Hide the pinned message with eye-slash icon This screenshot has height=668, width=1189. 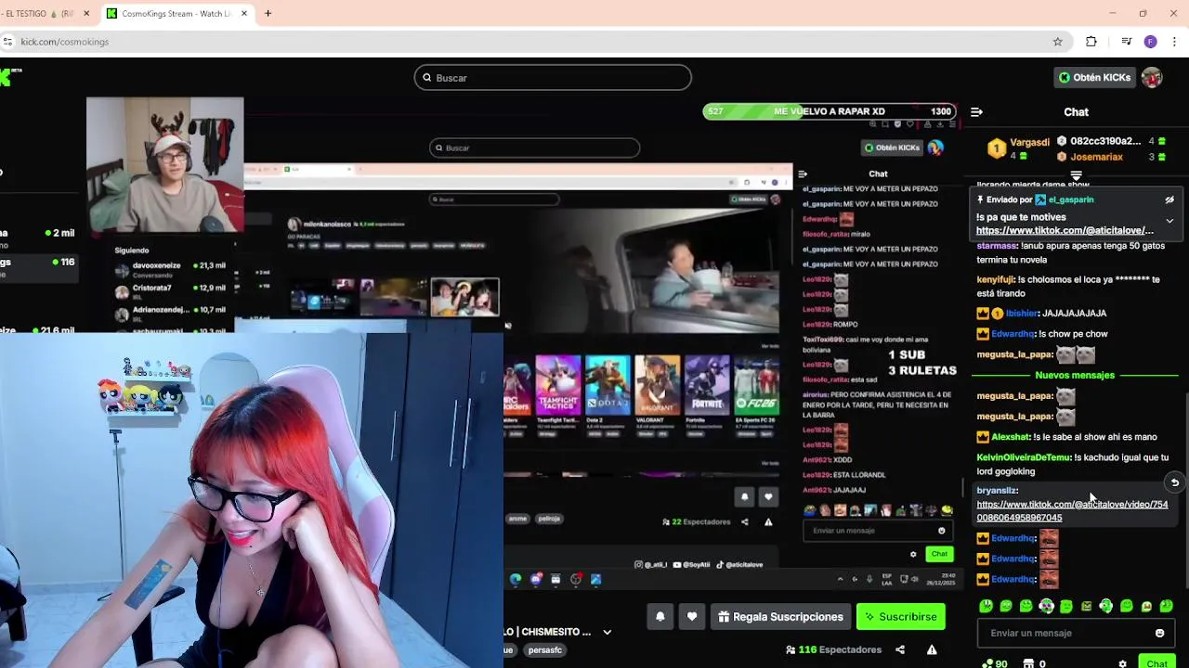(1169, 199)
